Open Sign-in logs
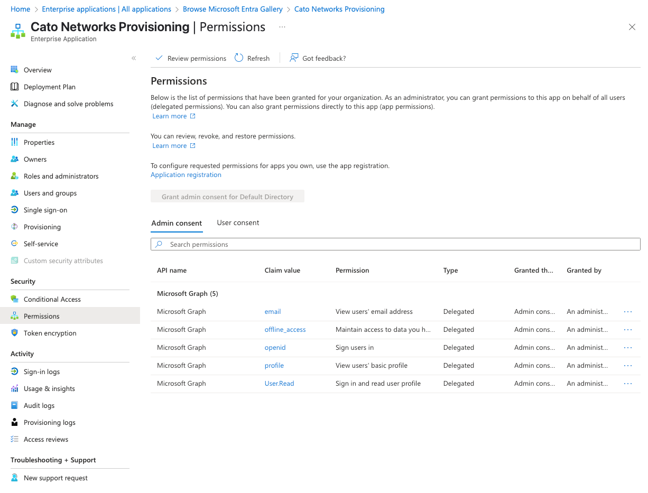 [x=42, y=371]
